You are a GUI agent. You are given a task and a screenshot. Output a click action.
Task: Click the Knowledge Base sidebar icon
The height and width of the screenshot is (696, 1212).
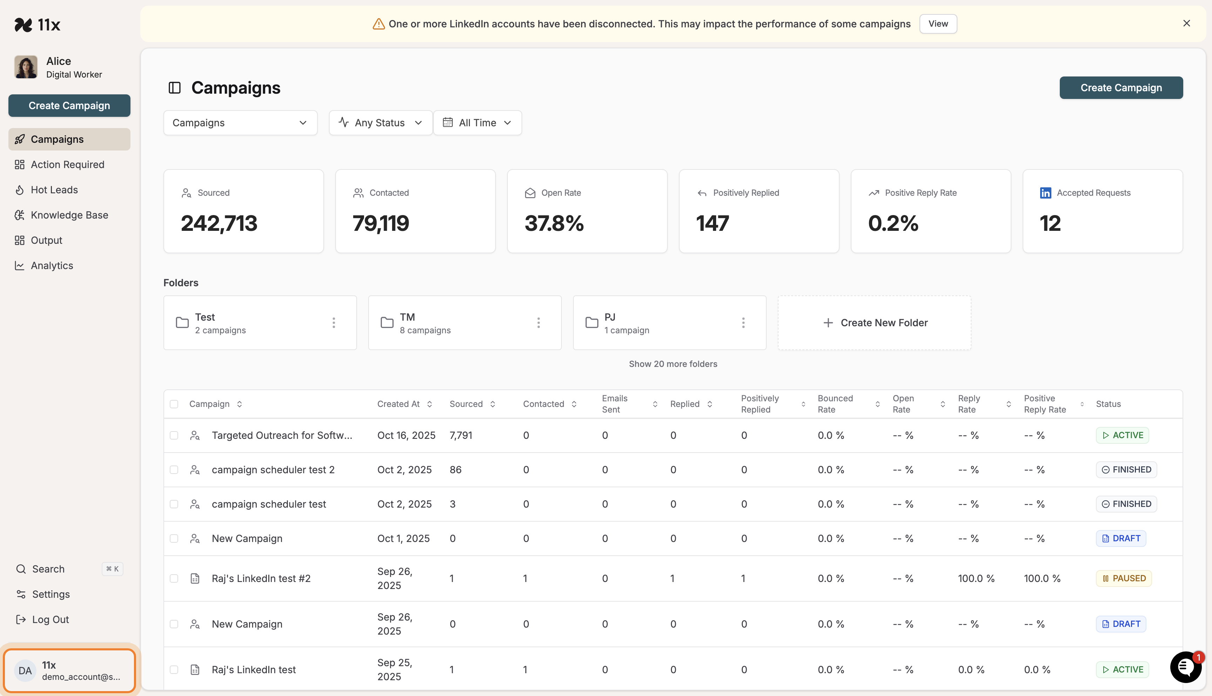tap(20, 215)
